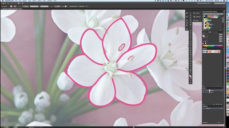Click the arrange documents icon in app bar
229x128 pixels.
[19, 3]
